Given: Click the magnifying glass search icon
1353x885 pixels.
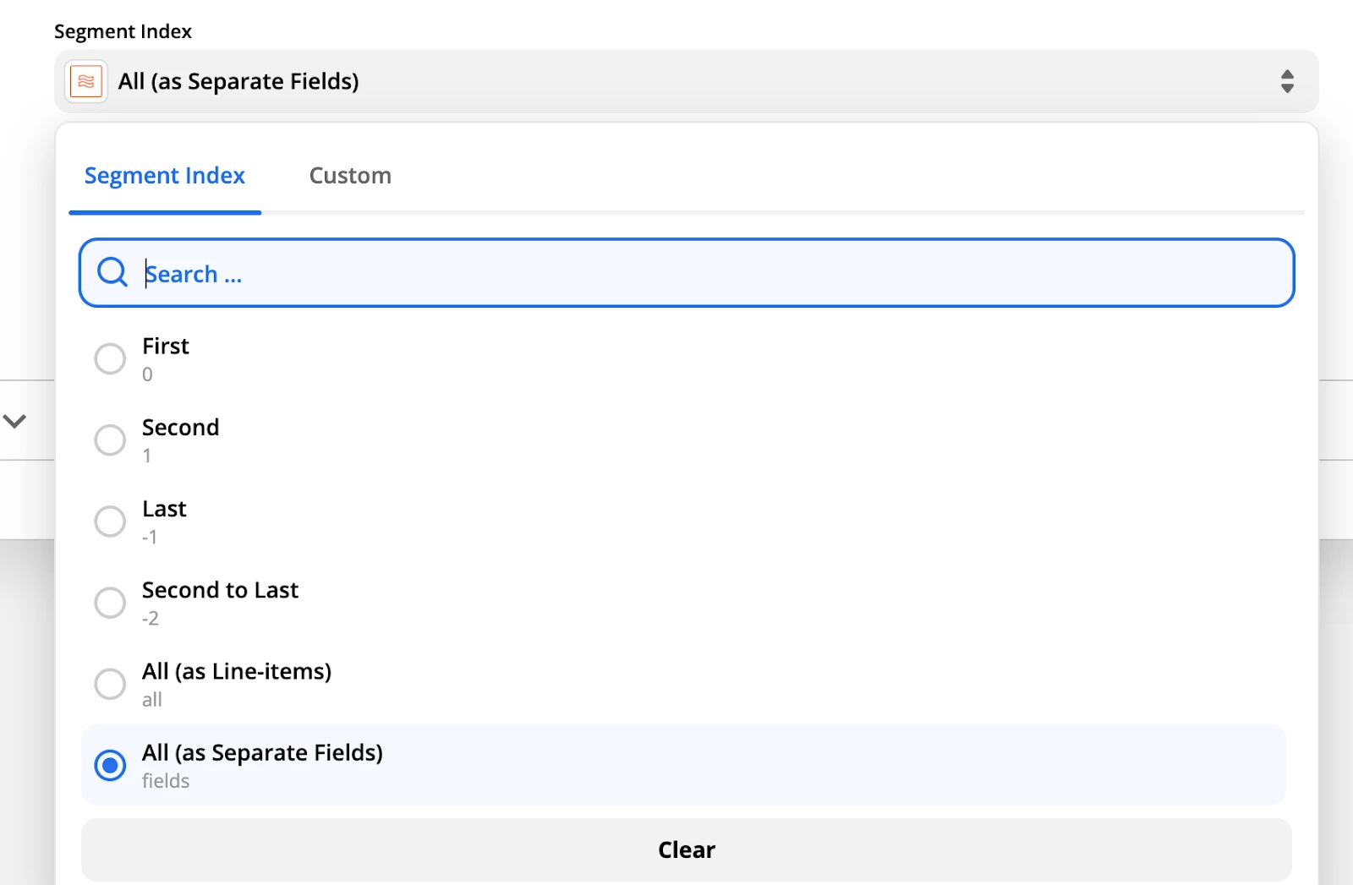Looking at the screenshot, I should [x=112, y=272].
